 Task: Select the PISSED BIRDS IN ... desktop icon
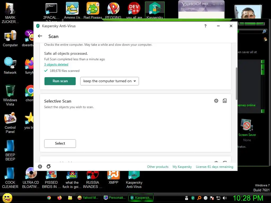(51, 179)
